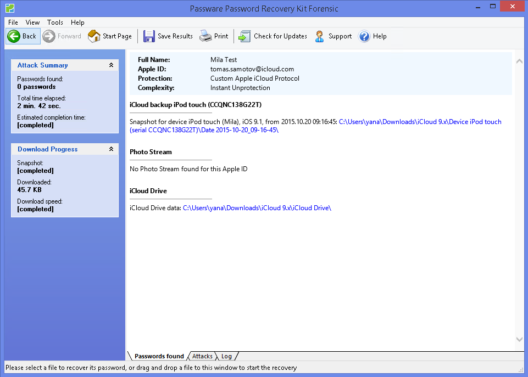The width and height of the screenshot is (528, 377).
Task: Click the 'Mila Test' full name
Action: coord(224,59)
